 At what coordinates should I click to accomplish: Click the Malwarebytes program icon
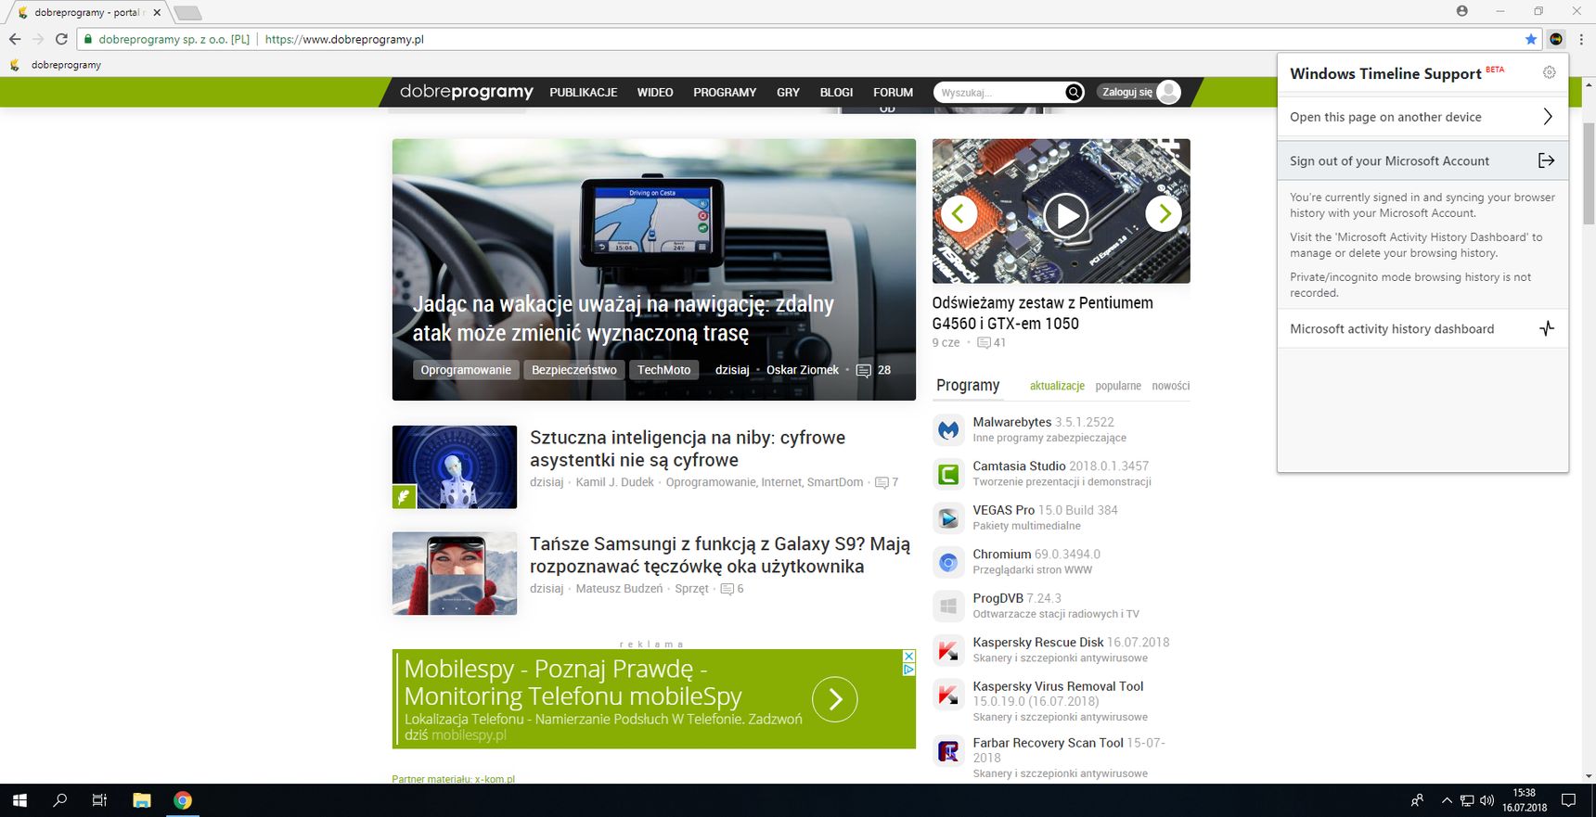(948, 429)
